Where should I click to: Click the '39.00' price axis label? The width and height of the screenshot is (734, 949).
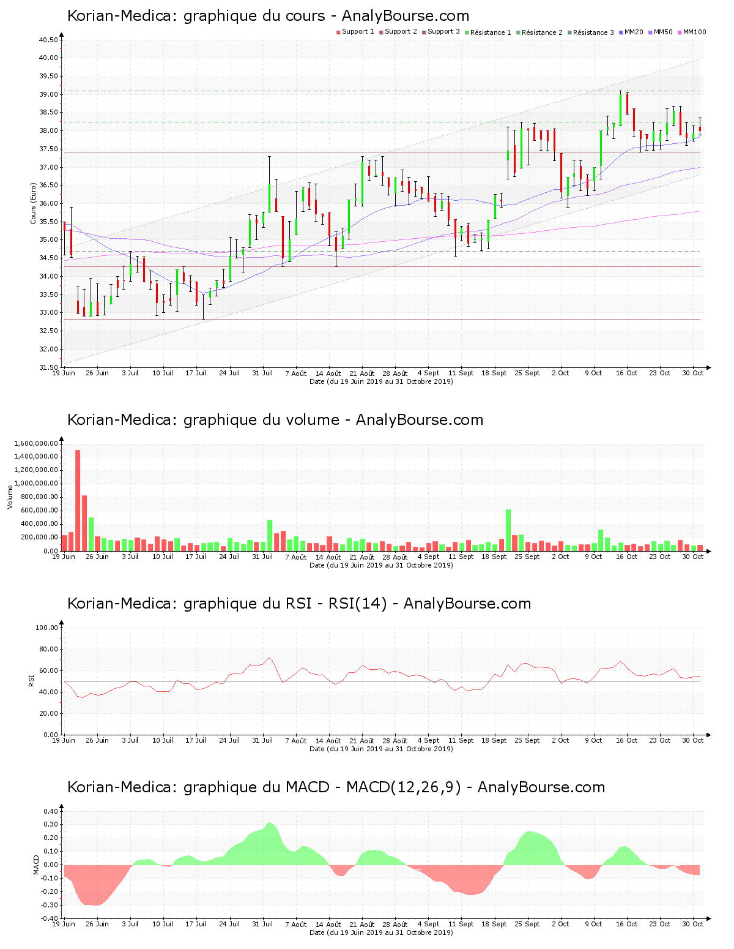(x=48, y=94)
